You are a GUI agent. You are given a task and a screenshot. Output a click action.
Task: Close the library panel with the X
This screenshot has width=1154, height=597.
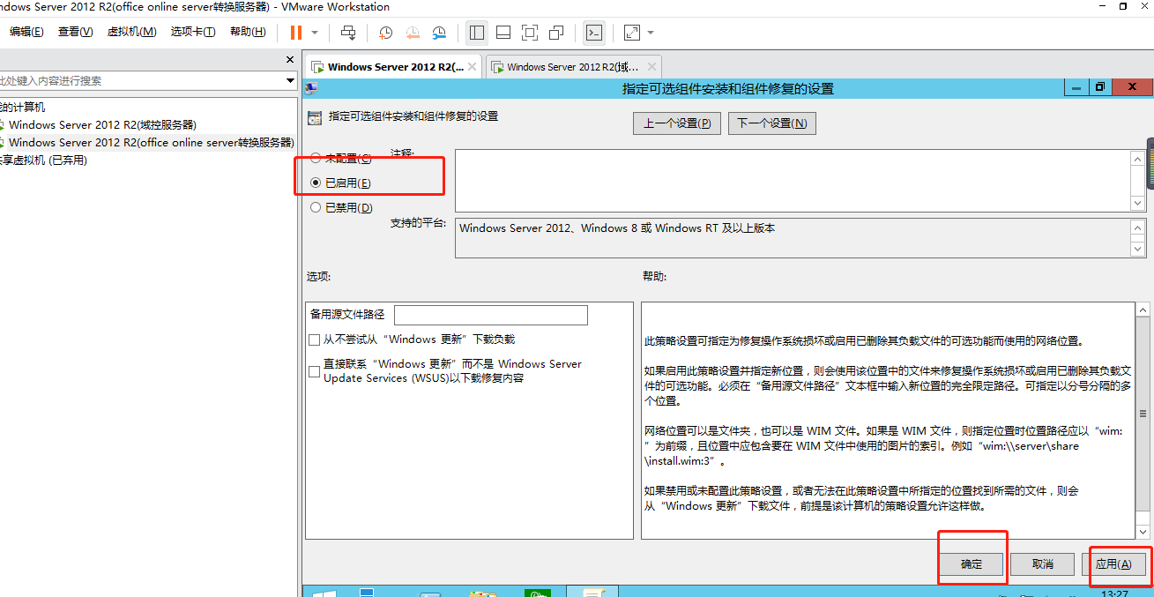pyautogui.click(x=290, y=60)
